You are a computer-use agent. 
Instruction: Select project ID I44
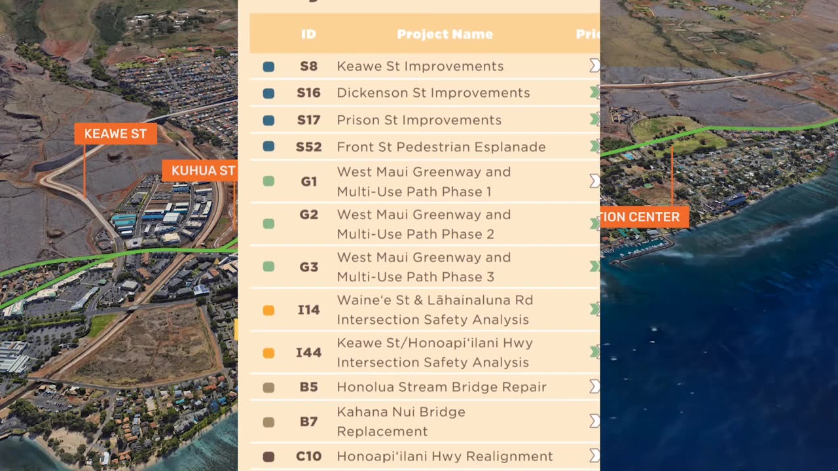click(x=309, y=353)
